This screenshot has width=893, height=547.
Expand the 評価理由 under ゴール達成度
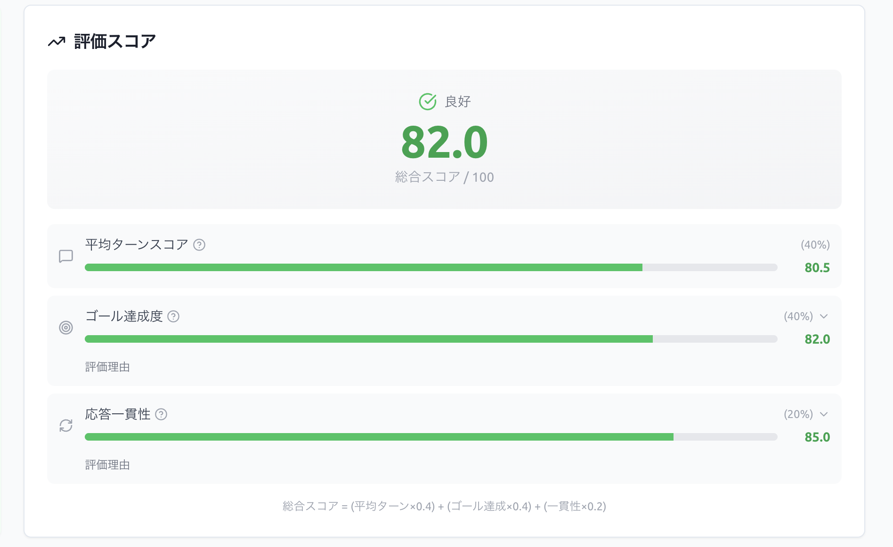(108, 367)
